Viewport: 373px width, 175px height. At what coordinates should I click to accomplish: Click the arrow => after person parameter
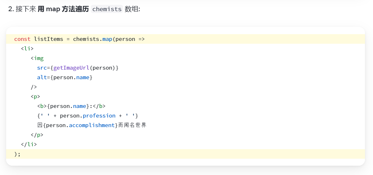[141, 39]
